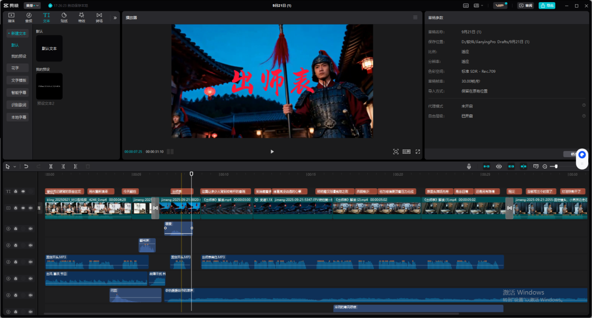Viewport: 592px width, 318px height.
Task: Enter full-screen preview
Action: (x=418, y=152)
